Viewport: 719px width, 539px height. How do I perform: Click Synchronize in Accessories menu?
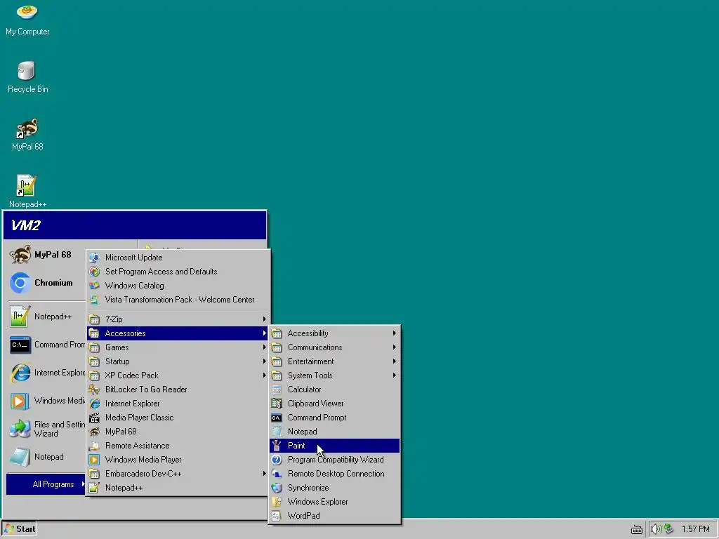pyautogui.click(x=335, y=488)
